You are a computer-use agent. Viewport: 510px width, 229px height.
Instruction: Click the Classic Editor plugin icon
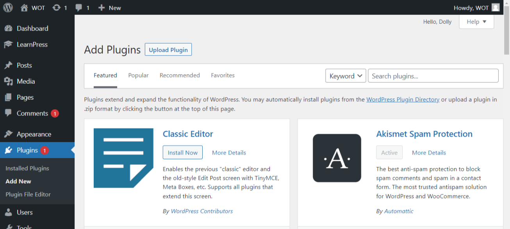point(123,158)
